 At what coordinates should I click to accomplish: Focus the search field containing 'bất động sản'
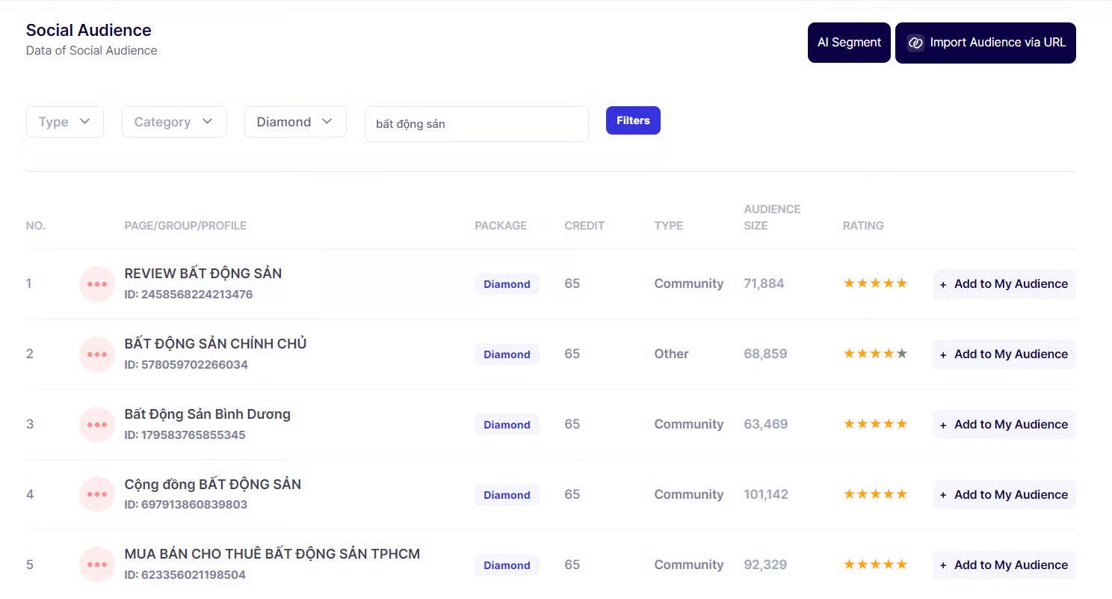[476, 124]
